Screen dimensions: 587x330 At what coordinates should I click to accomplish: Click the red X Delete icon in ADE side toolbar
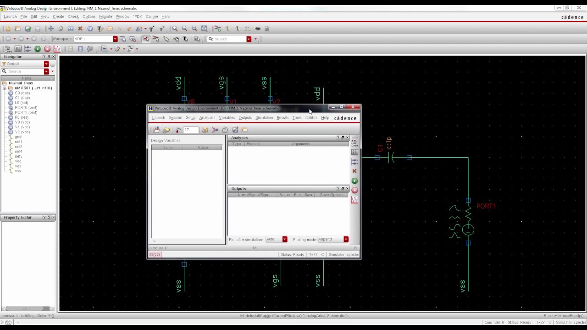(x=354, y=171)
